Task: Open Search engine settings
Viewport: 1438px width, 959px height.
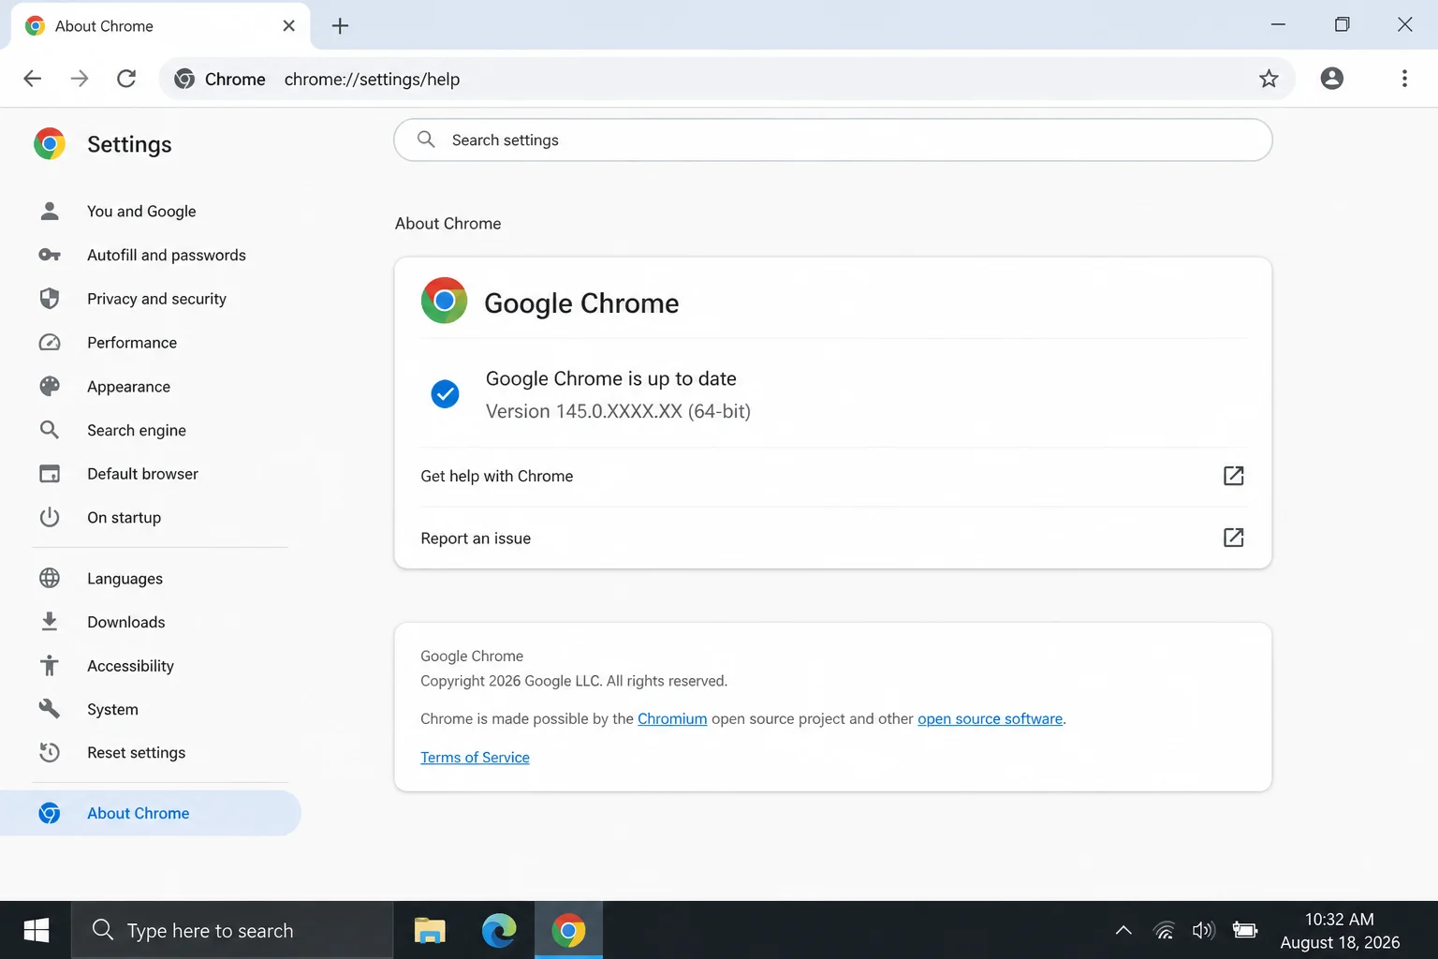Action: pos(137,430)
